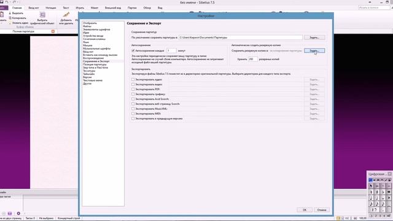Click the Вырезать (cut) command
This screenshot has width=393, height=221.
(x=16, y=13)
